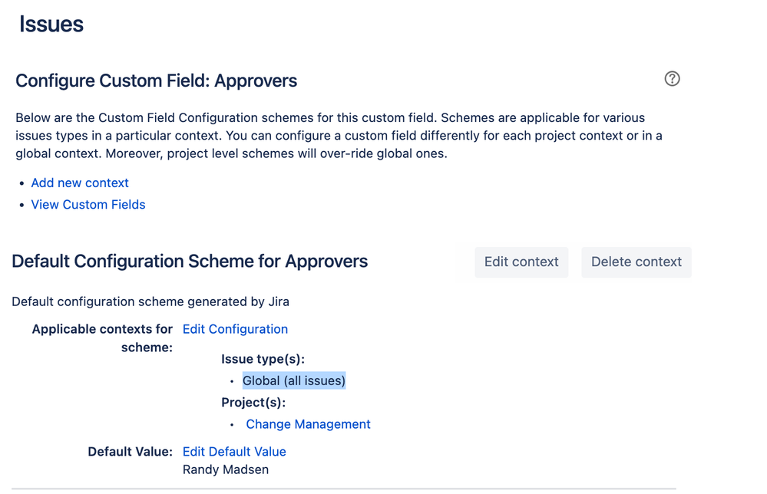Click the Issues page heading

click(x=51, y=25)
